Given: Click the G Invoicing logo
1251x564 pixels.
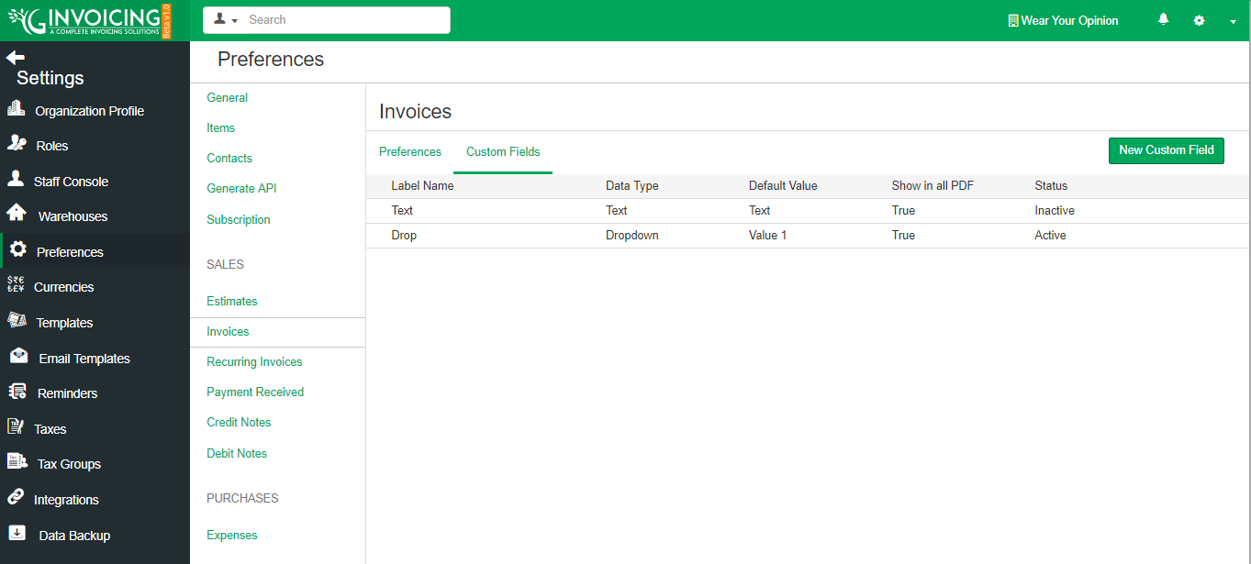Looking at the screenshot, I should click(89, 20).
